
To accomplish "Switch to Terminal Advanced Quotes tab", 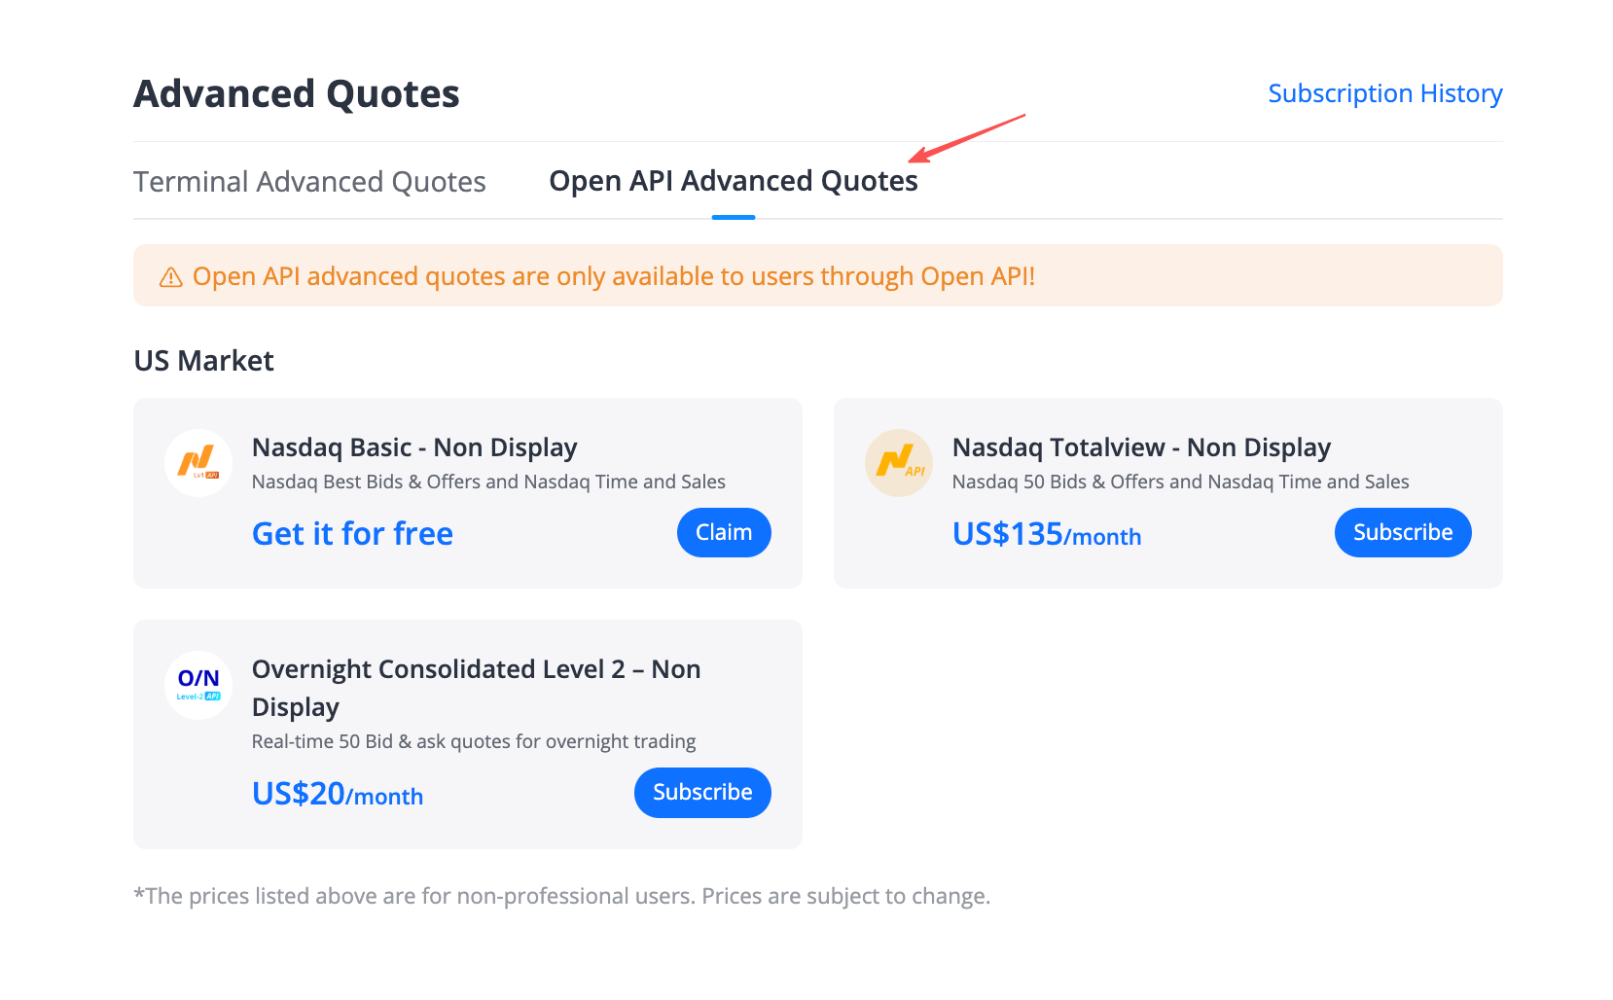I will point(309,182).
